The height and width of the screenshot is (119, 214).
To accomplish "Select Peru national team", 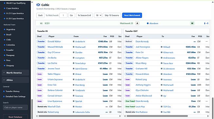I will tap(8, 60).
